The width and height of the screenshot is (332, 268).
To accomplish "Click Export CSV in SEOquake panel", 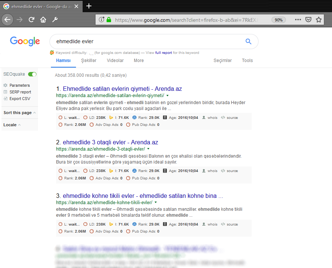I will click(x=20, y=99).
